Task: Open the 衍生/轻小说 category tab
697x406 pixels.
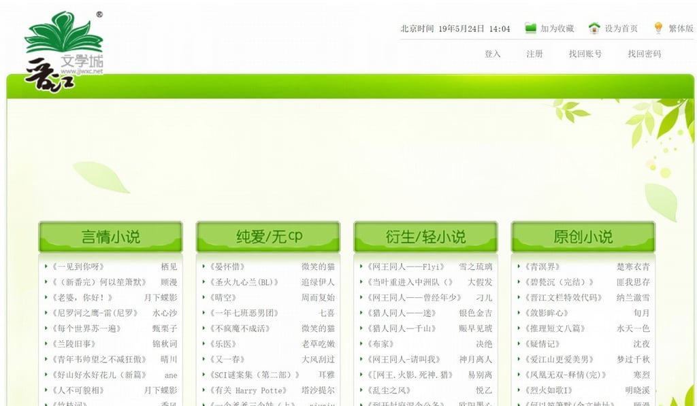Action: click(425, 237)
